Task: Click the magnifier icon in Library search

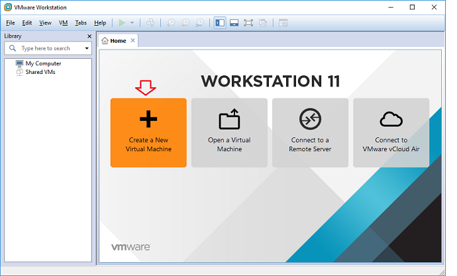Action: (x=13, y=48)
